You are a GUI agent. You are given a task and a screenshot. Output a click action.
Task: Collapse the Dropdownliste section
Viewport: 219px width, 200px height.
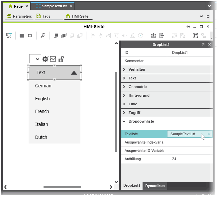[x=141, y=121]
